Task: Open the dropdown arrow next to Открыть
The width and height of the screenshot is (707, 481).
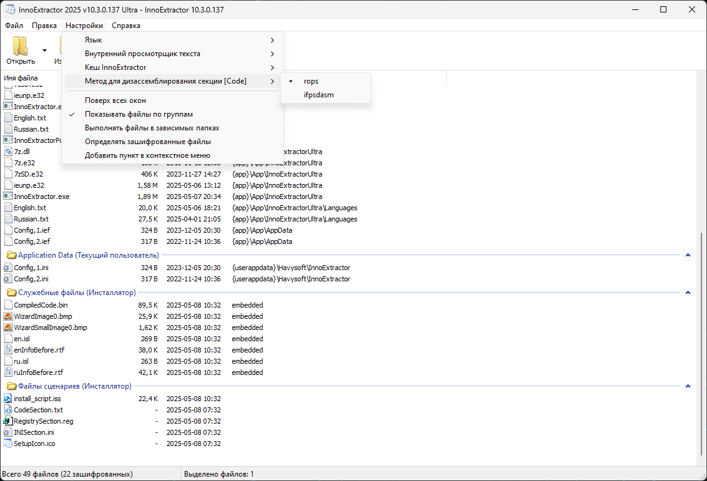Action: point(44,51)
